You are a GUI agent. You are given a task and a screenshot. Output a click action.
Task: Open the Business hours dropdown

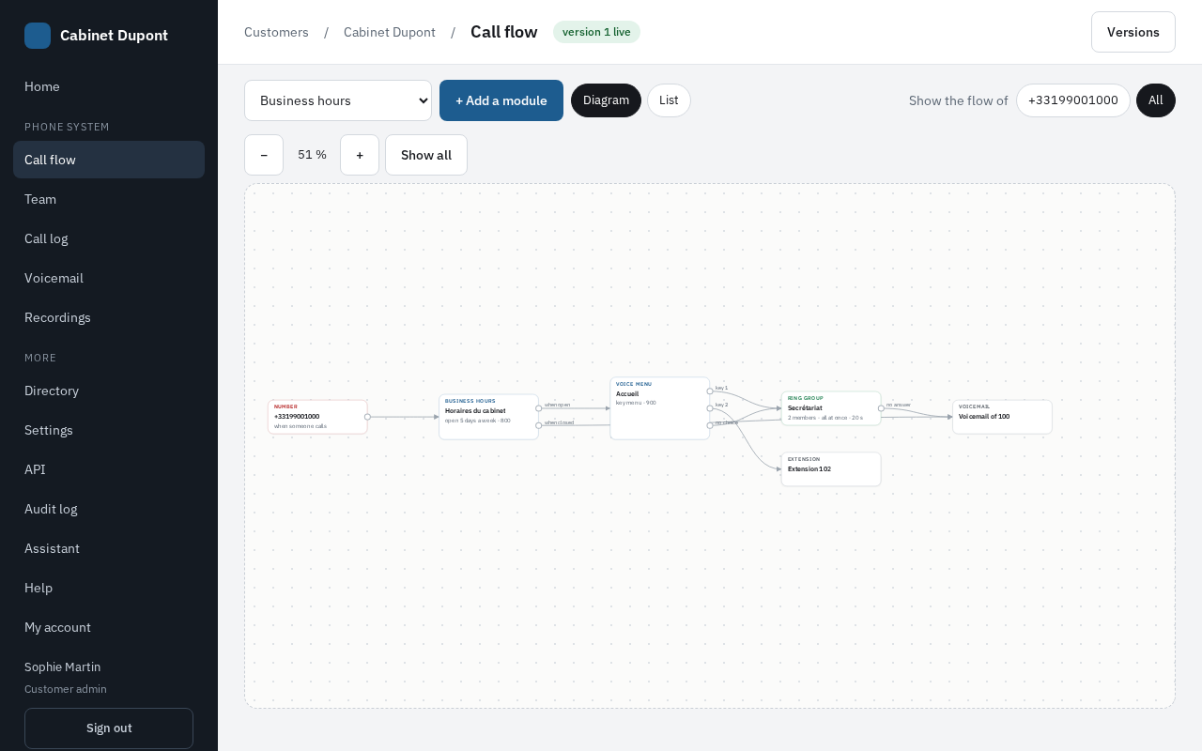(x=338, y=100)
